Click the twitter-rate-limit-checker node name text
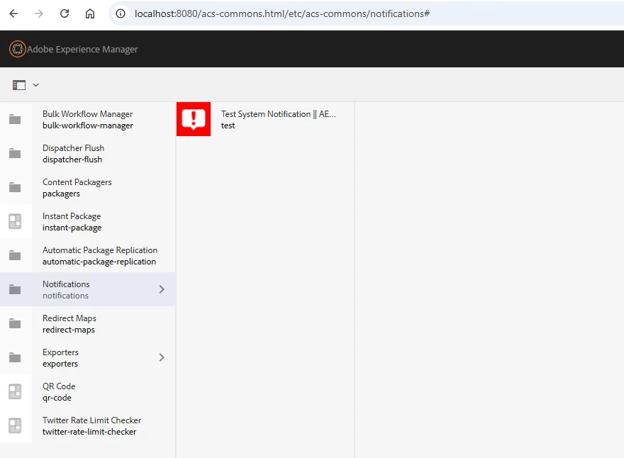The image size is (624, 458). 89,432
